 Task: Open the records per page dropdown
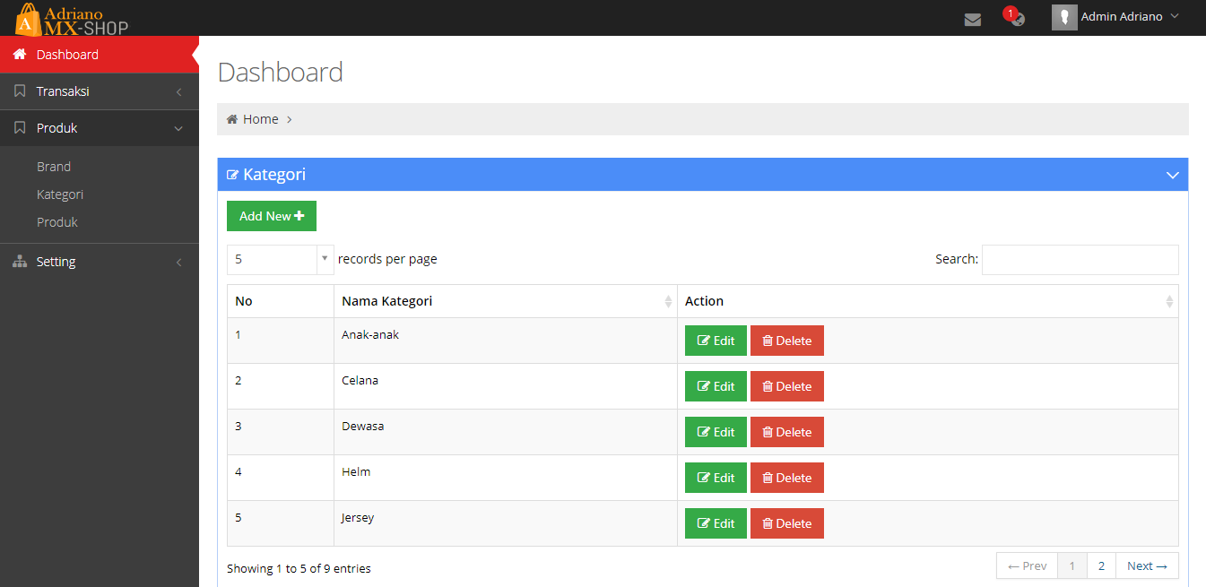tap(279, 259)
